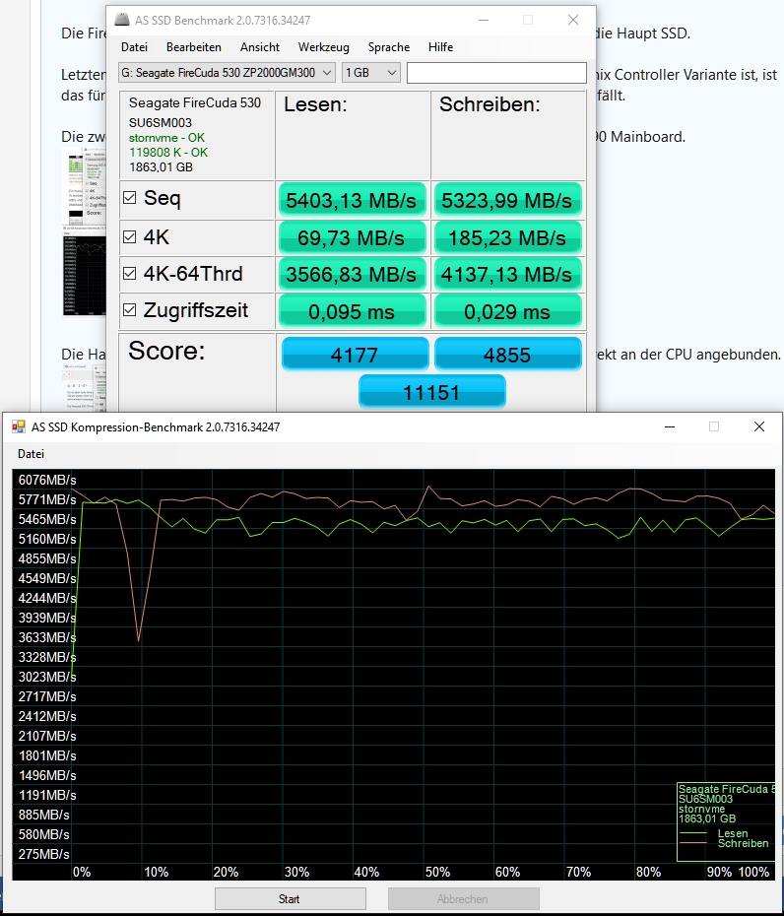Open Datei menu in Kompression-Benchmark window

point(31,454)
